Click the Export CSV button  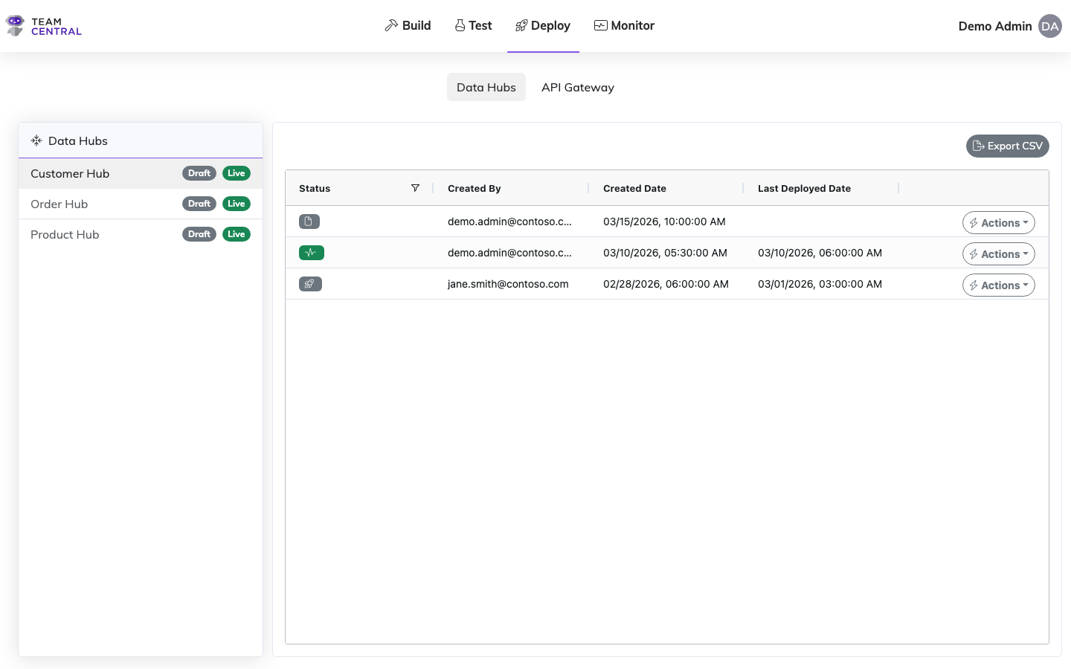[1008, 146]
